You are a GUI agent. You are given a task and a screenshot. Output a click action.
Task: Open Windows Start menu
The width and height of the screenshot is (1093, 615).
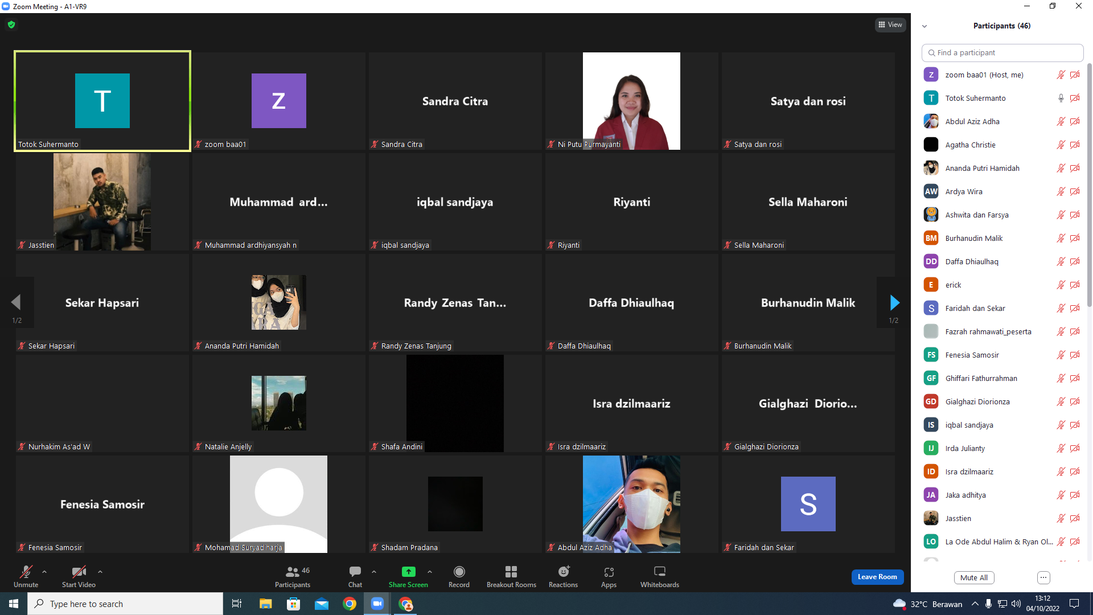click(x=14, y=604)
